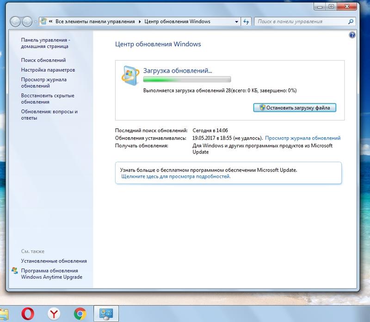Click the Windows Anytime Upgrade flag icon
The height and width of the screenshot is (322, 370).
point(15,271)
